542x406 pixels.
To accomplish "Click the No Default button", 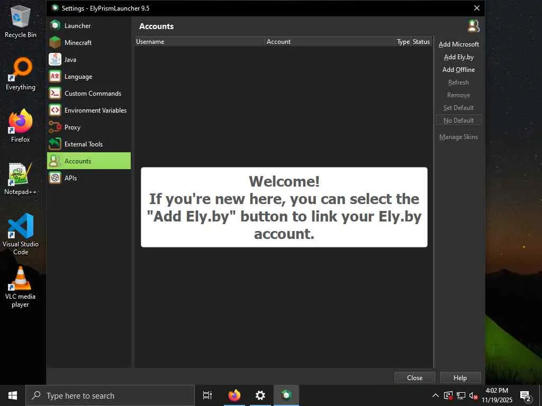I will (x=459, y=120).
